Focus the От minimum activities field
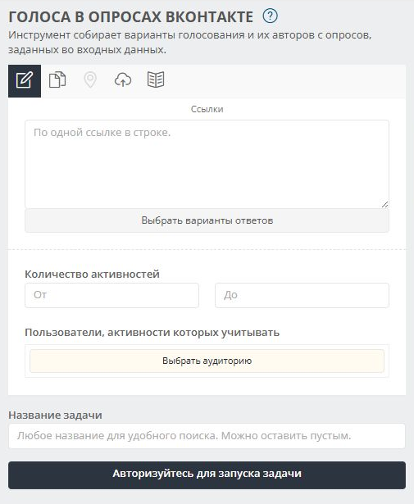This screenshot has height=504, width=414. 111,295
